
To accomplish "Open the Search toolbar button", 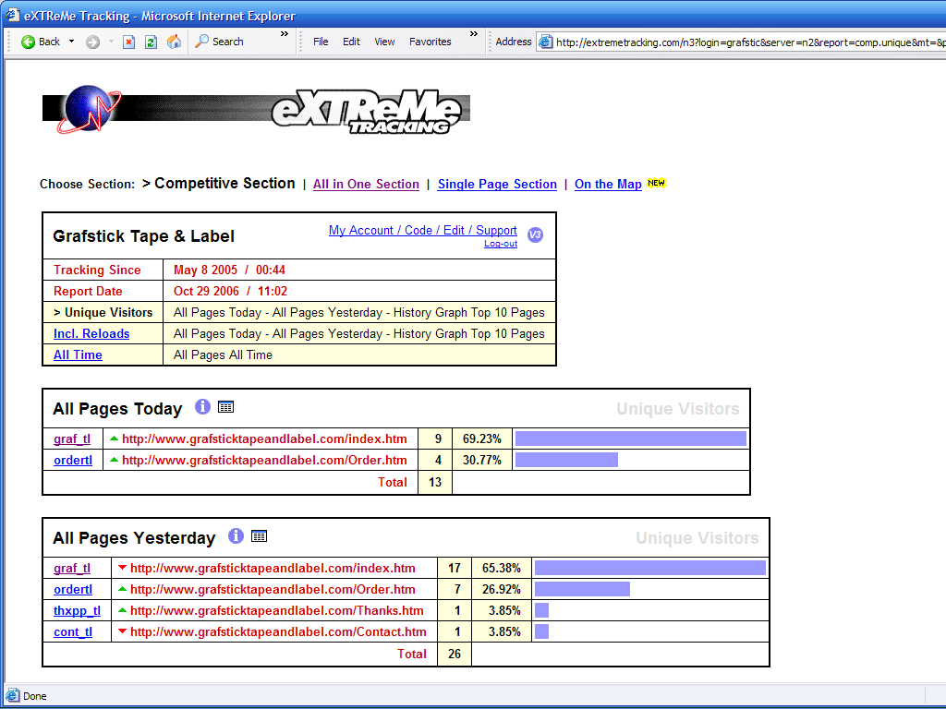I will [x=219, y=42].
